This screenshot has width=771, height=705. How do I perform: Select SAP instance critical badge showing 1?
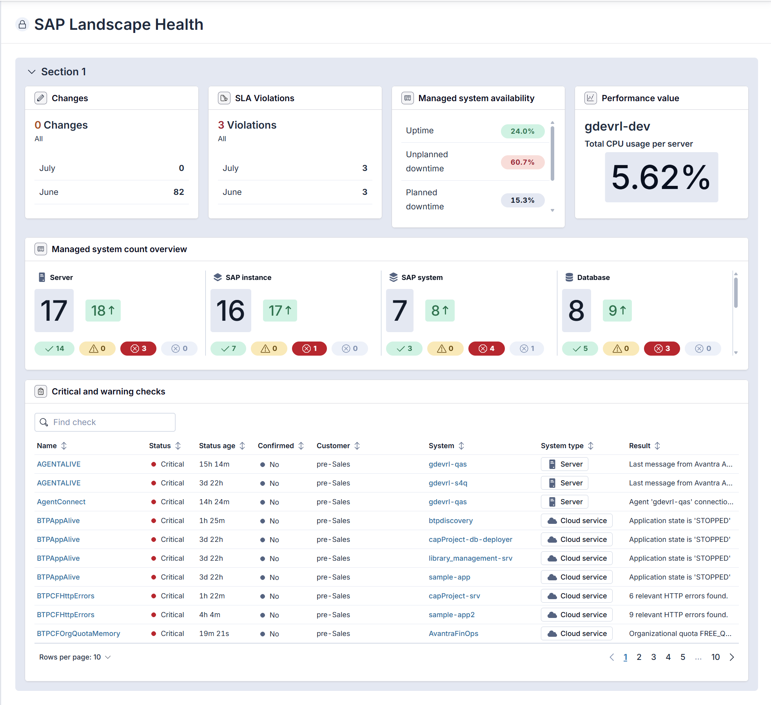click(x=309, y=349)
